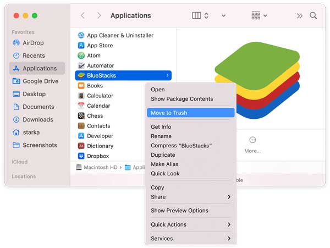Click the starka home icon
The height and width of the screenshot is (248, 330).
(16, 133)
